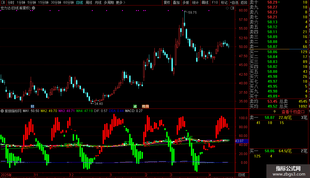
Task: Switch to the 周线 weekly chart
Action: 89,2
